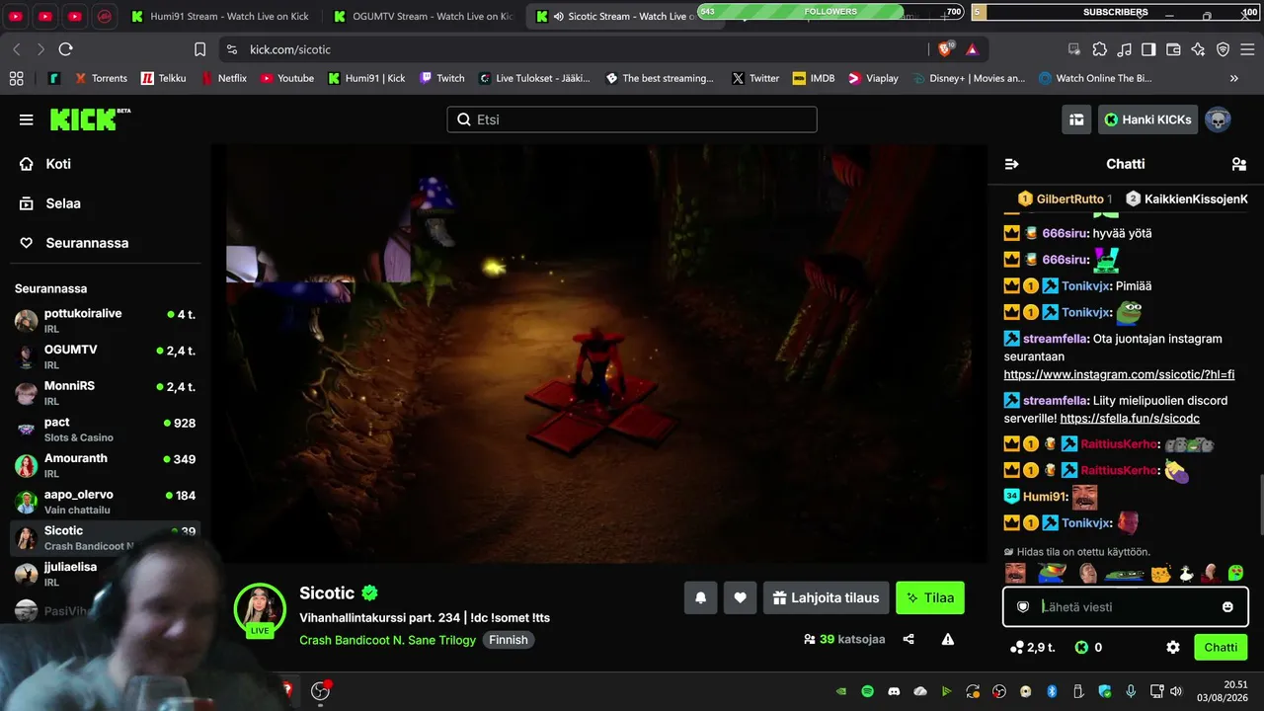Image resolution: width=1264 pixels, height=711 pixels.
Task: Open chat settings gear
Action: (1173, 647)
